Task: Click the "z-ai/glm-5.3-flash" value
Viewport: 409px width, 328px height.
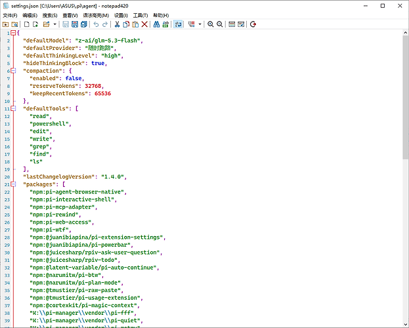Action: [x=108, y=41]
